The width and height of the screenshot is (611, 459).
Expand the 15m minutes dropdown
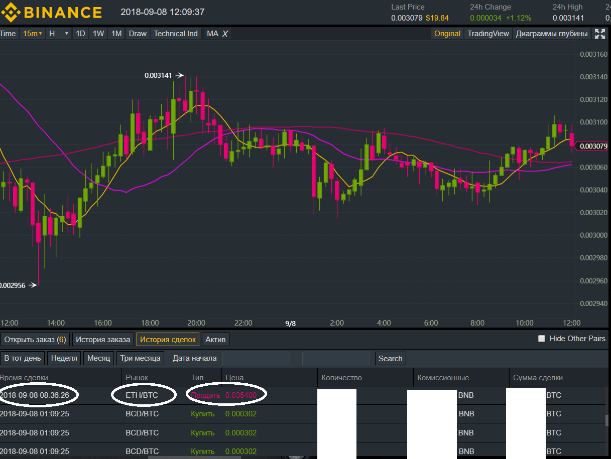tap(33, 34)
